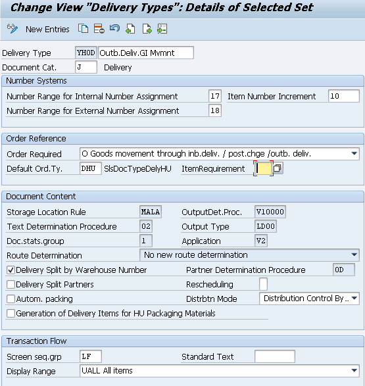
Task: Go to the next entry icon
Action: 147,29
